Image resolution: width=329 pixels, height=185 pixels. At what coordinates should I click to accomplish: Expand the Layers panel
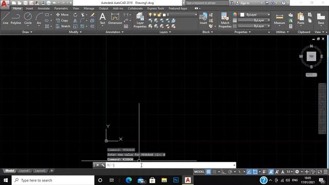click(165, 32)
